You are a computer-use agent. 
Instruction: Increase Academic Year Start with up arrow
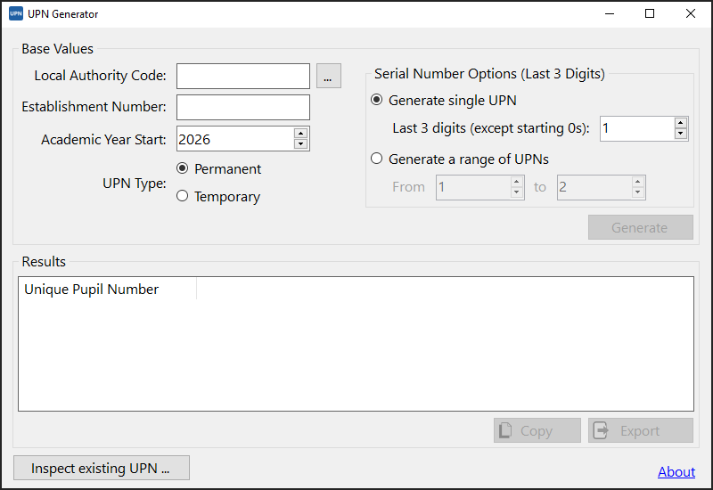(x=300, y=133)
